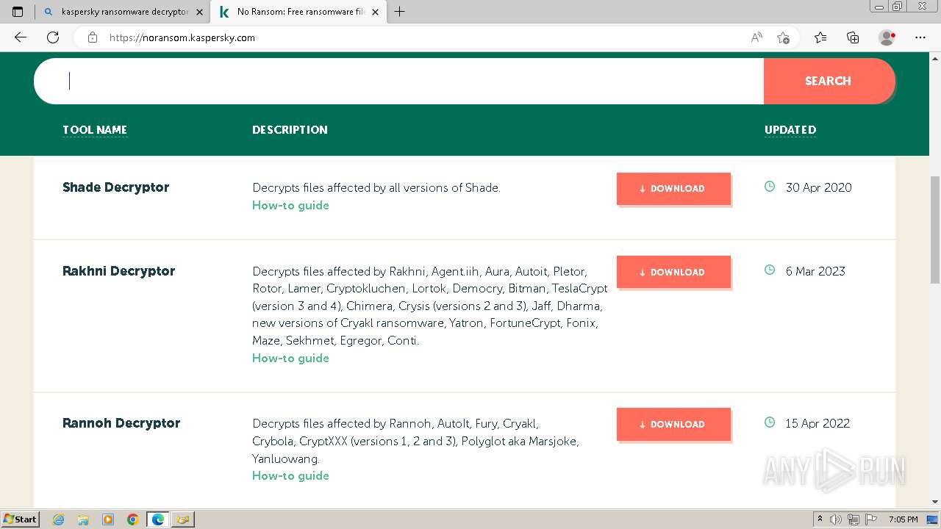Click clock icon beside 6 Mar 2023
Viewport: 941px width, 529px height.
point(770,270)
